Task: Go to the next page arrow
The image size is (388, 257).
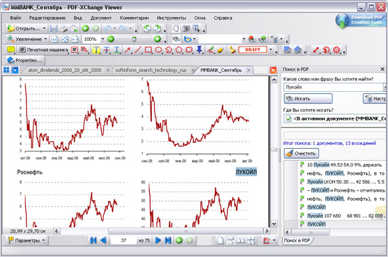Action: 158,240
